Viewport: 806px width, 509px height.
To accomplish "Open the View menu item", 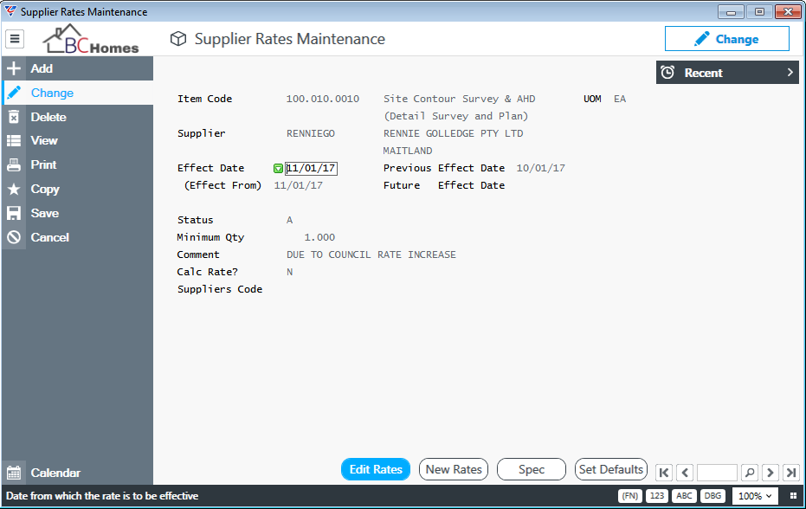I will tap(77, 140).
